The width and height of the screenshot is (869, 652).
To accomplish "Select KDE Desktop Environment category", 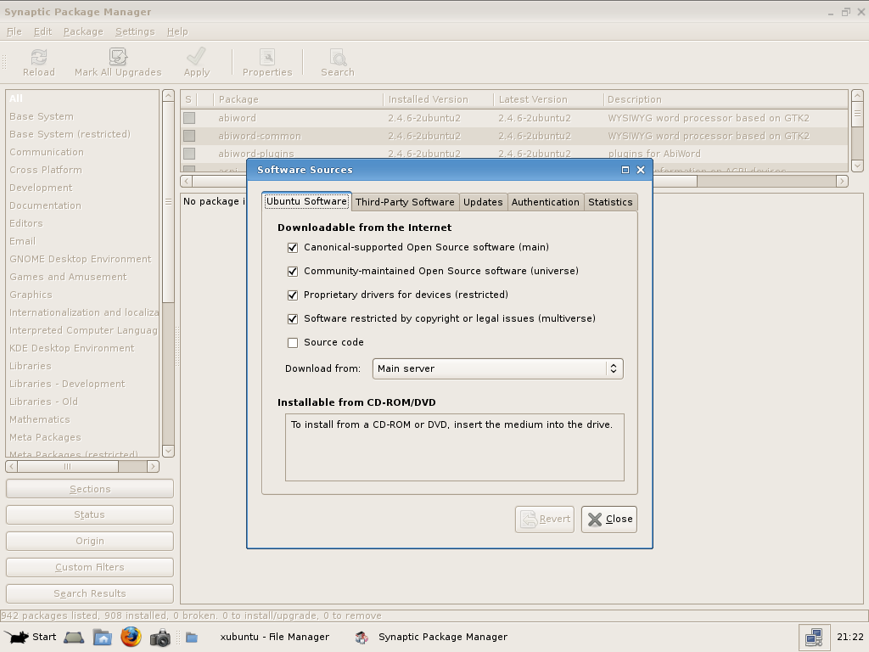I will (x=82, y=348).
